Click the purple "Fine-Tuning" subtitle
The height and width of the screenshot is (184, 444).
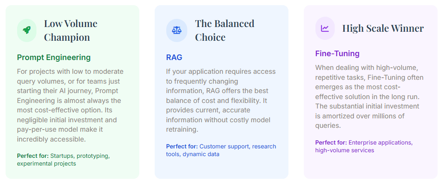[337, 54]
